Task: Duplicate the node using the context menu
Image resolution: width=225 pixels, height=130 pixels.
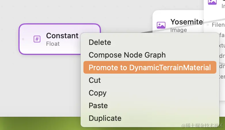Action: 105,118
